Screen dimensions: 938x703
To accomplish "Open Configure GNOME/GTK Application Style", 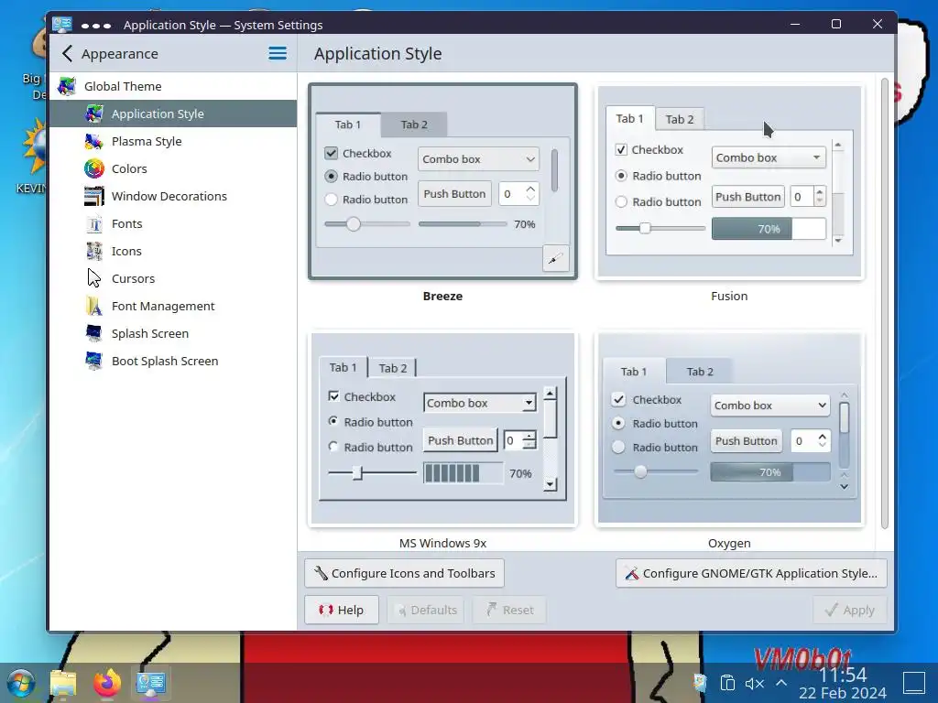I will pyautogui.click(x=751, y=573).
